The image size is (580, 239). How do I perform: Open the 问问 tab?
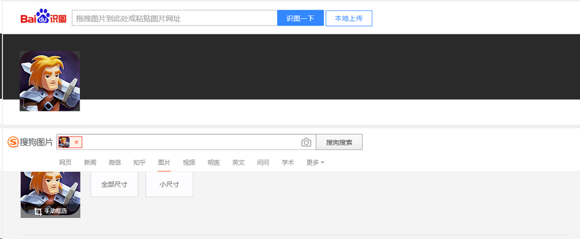coord(263,162)
